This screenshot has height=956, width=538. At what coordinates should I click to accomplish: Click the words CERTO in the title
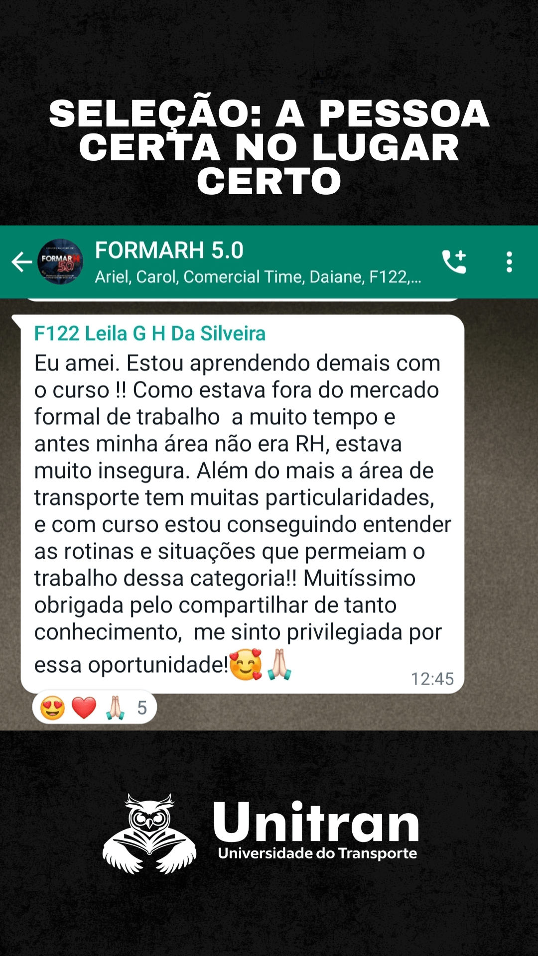269,181
